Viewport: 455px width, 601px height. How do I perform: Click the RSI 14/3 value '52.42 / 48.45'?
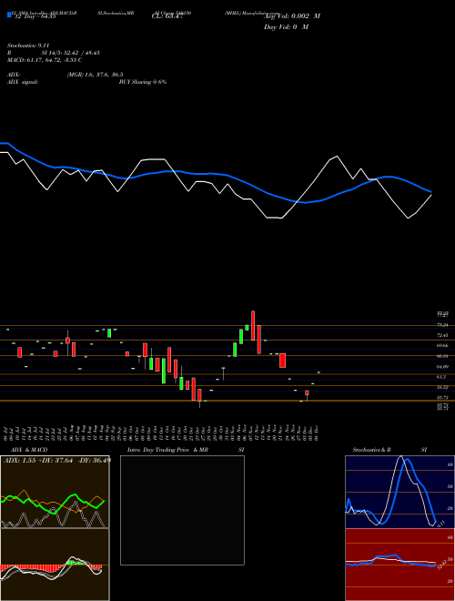click(x=82, y=53)
